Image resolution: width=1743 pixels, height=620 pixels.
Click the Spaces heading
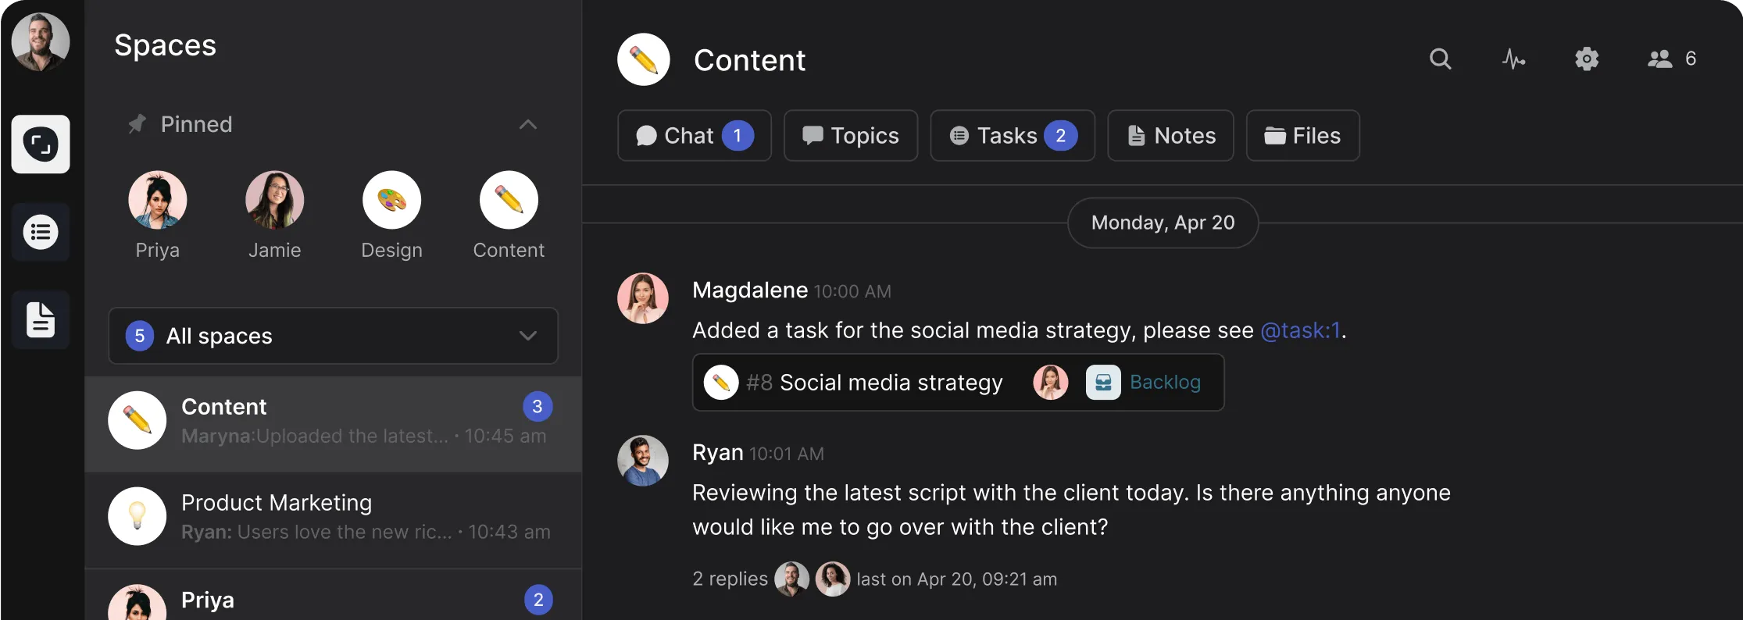click(166, 45)
